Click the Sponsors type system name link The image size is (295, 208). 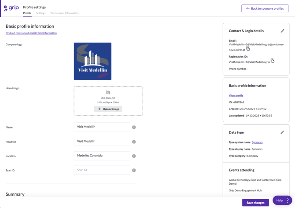(x=257, y=142)
